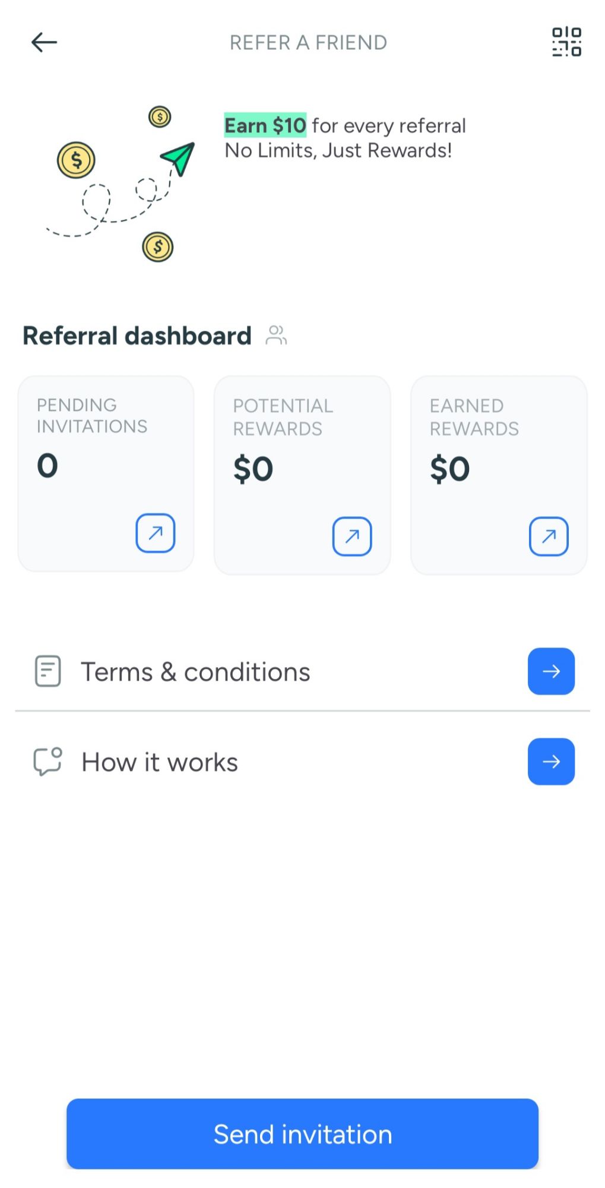This screenshot has width=605, height=1188.
Task: Open the QR code scanner icon
Action: [565, 42]
